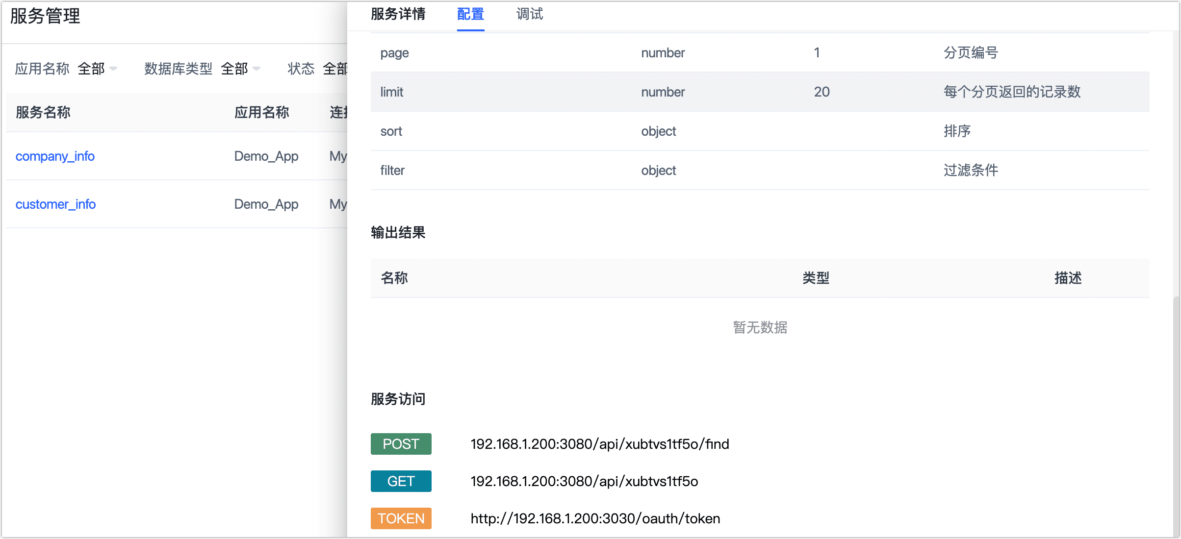Viewport: 1181px width, 539px height.
Task: Click the POST method badge
Action: point(401,444)
